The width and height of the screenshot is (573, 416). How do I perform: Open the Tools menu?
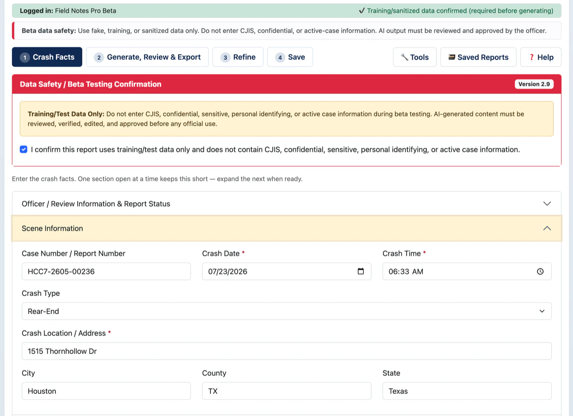tap(415, 57)
